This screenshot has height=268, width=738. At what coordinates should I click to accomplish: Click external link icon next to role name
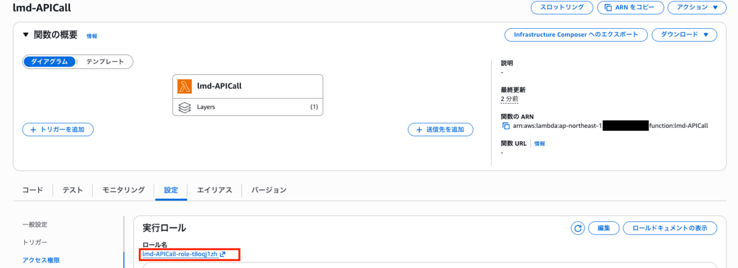pos(223,254)
